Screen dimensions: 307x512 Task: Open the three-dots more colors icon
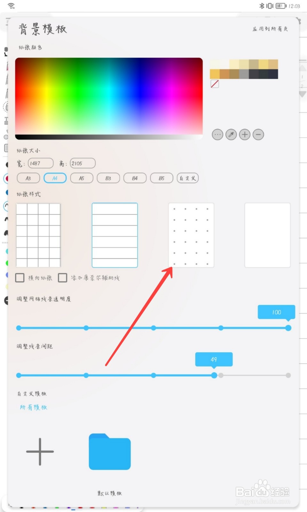pos(217,135)
